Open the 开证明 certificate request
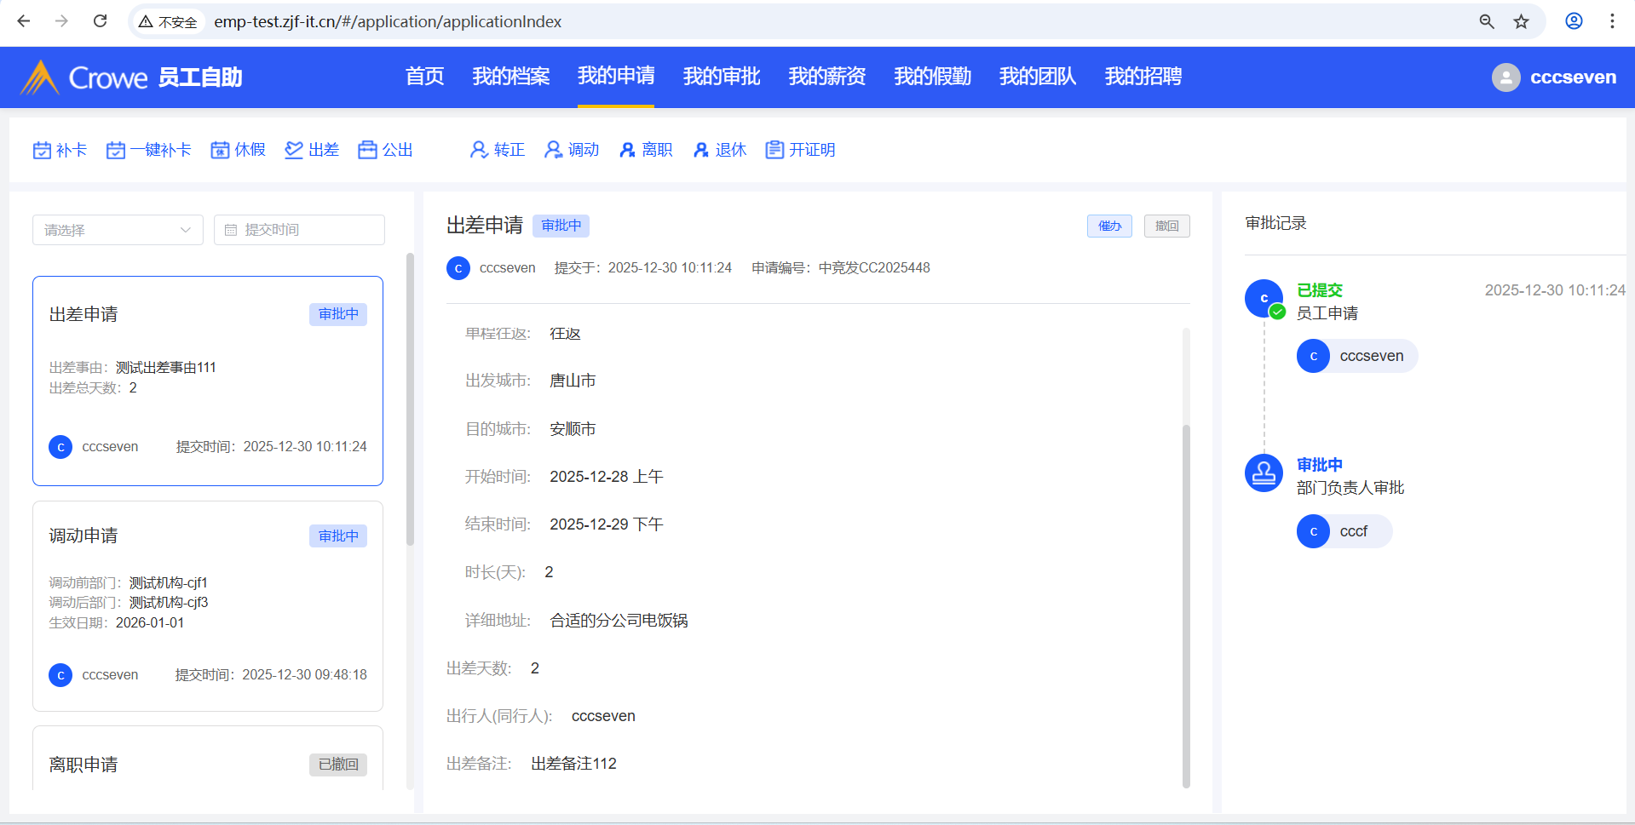Screen dimensions: 1635x825 tap(800, 151)
